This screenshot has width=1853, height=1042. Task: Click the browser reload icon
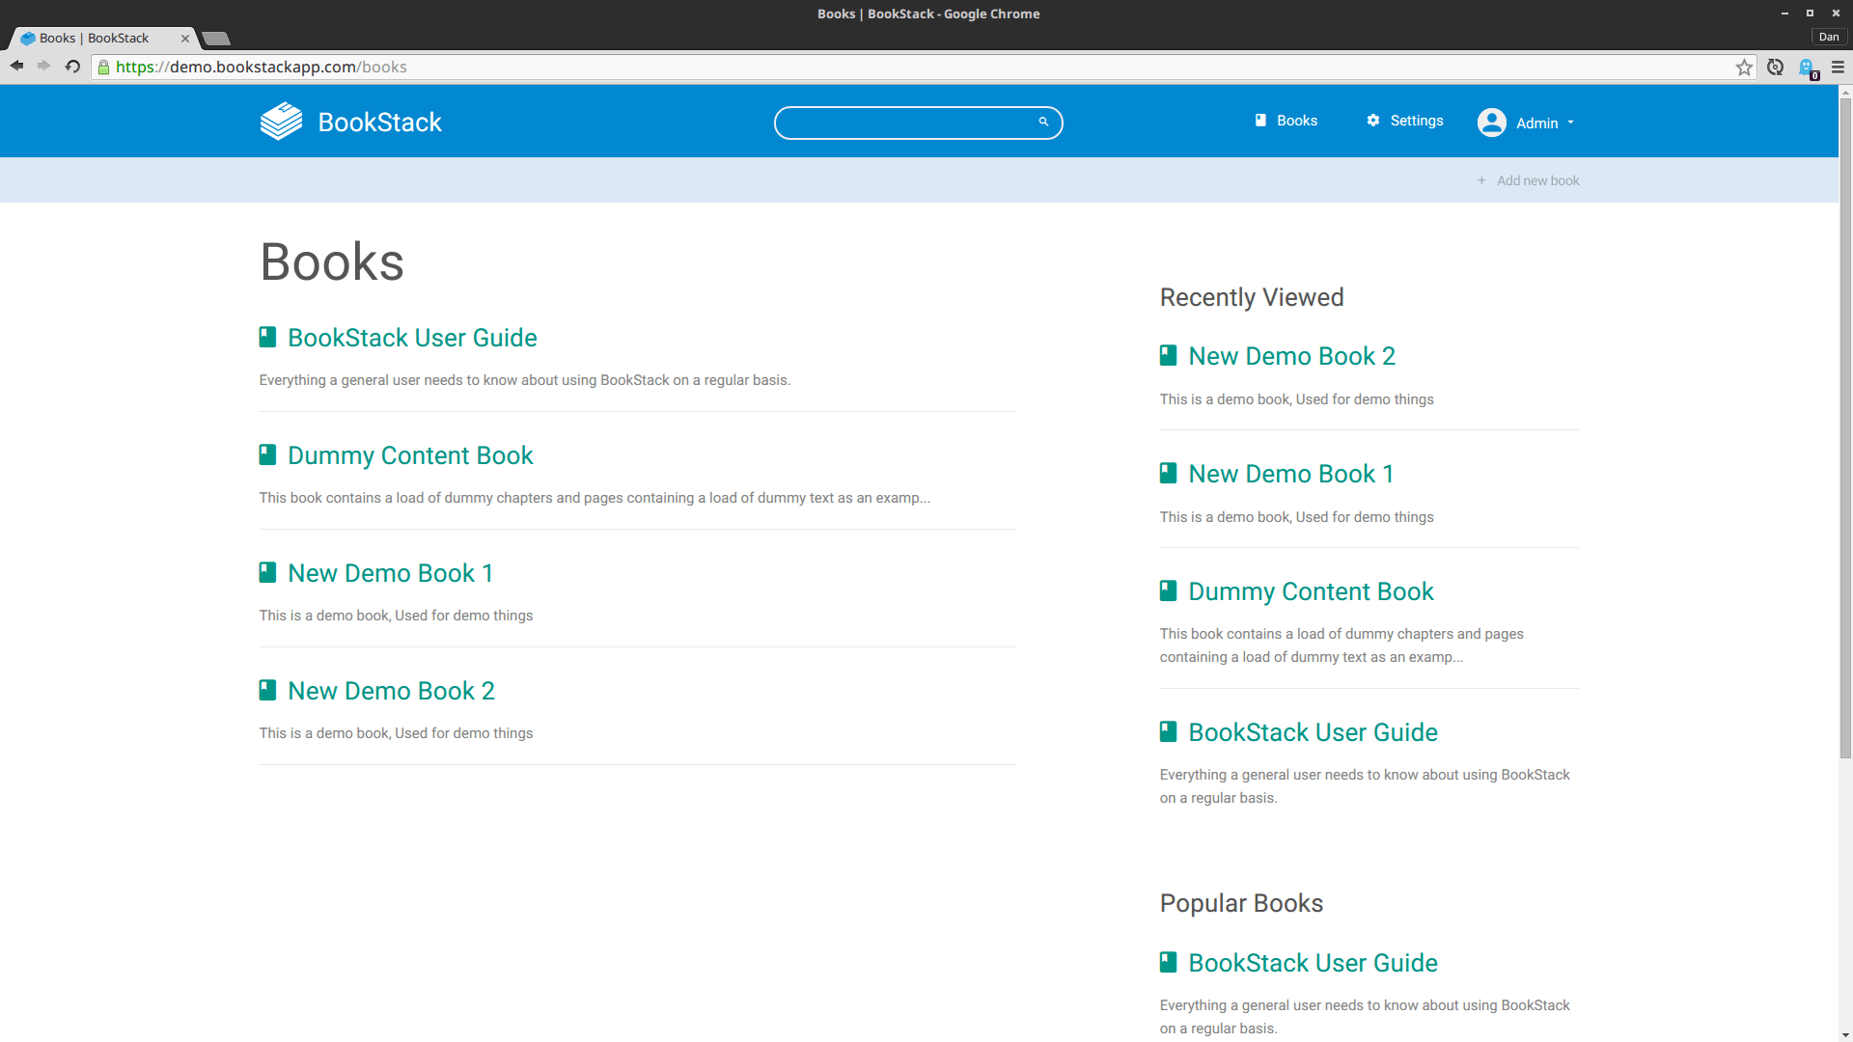(x=72, y=67)
